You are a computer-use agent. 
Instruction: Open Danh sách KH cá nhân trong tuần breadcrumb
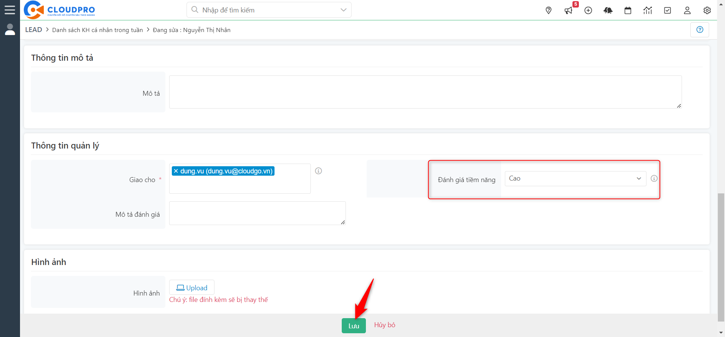[97, 30]
